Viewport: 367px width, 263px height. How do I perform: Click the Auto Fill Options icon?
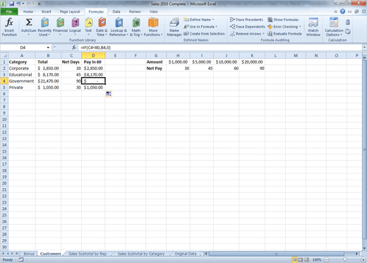[109, 94]
